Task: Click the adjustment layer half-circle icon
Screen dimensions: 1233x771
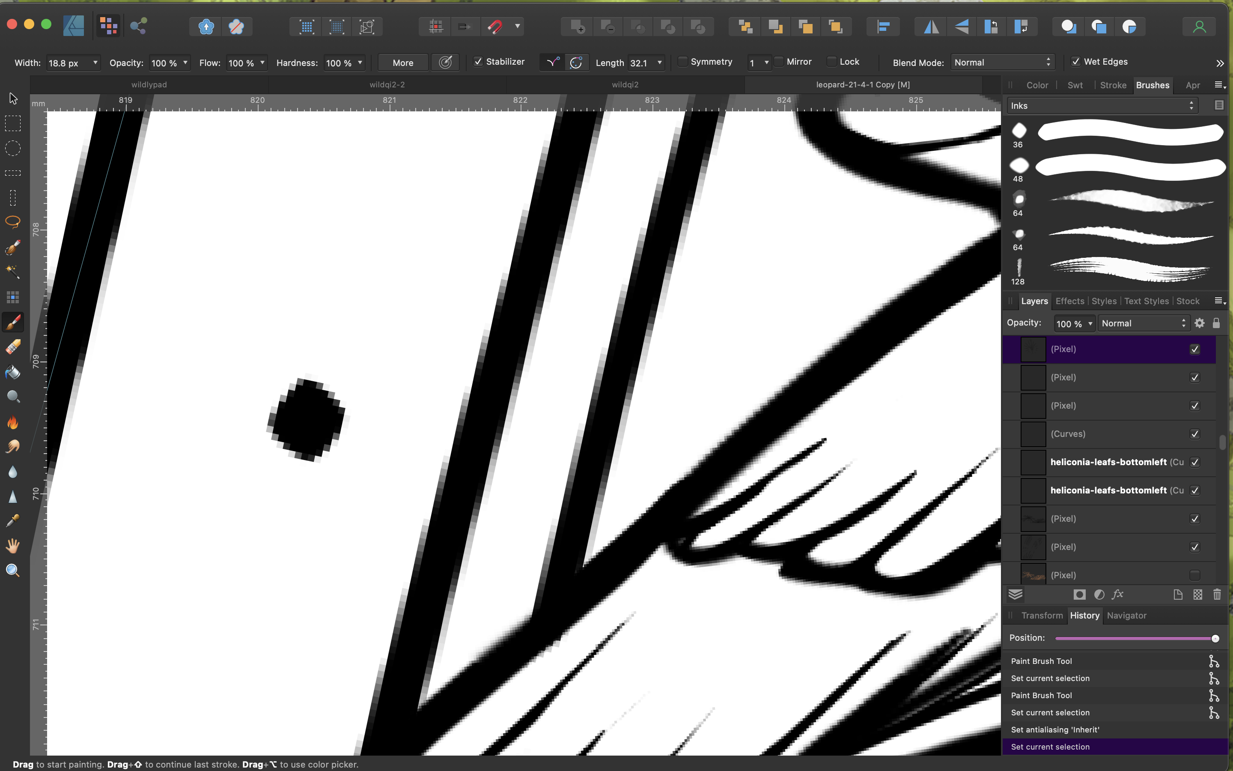Action: (x=1099, y=595)
